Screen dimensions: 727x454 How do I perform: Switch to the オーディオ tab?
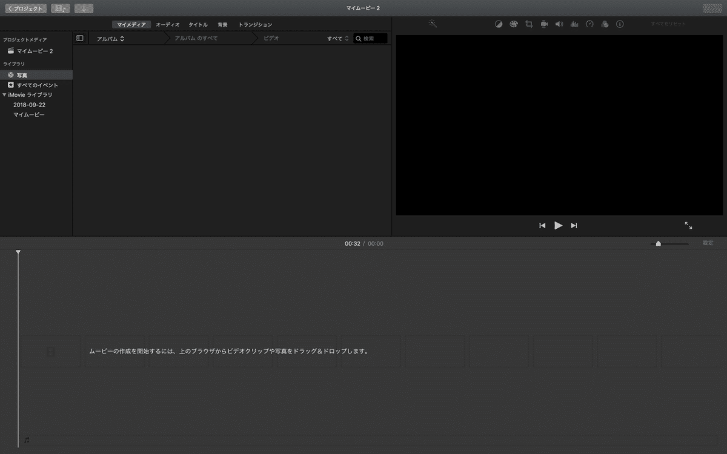pos(167,24)
